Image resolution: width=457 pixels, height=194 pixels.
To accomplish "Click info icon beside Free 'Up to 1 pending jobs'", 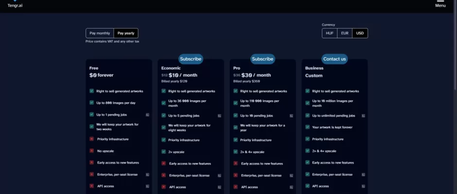I will [147, 115].
